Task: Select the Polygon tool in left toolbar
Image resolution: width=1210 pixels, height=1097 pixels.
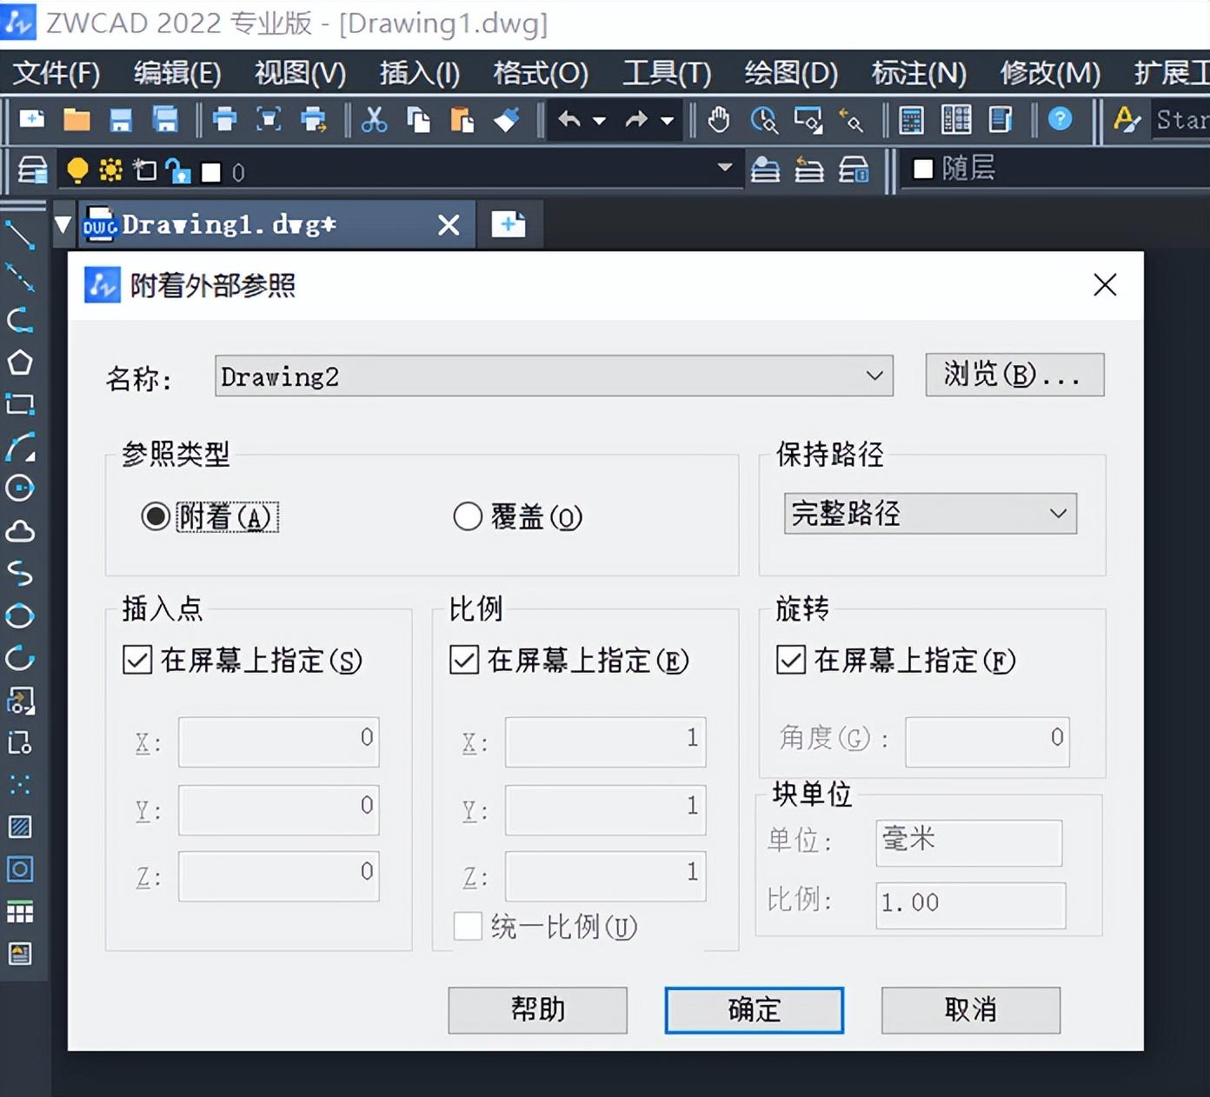Action: click(x=20, y=362)
